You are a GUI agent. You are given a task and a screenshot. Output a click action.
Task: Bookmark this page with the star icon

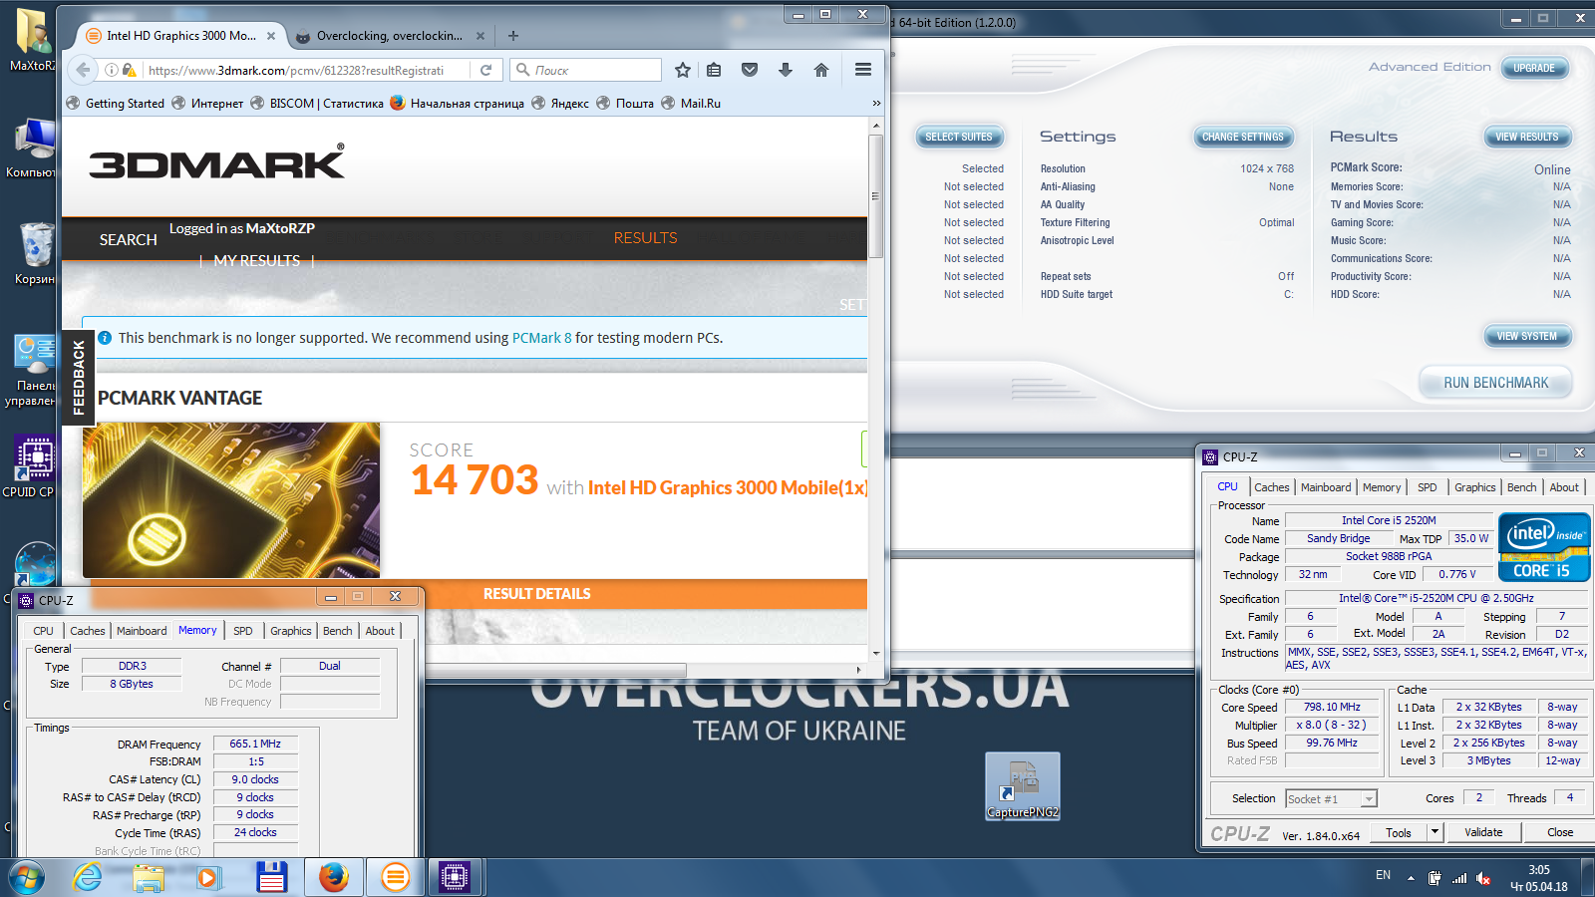(683, 70)
